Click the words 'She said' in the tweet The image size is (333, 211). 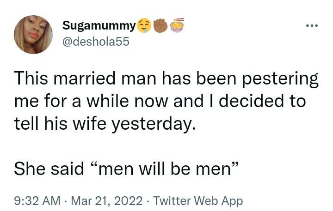click(49, 169)
